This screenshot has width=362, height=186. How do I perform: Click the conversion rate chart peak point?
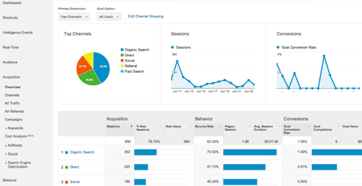pos(324,56)
